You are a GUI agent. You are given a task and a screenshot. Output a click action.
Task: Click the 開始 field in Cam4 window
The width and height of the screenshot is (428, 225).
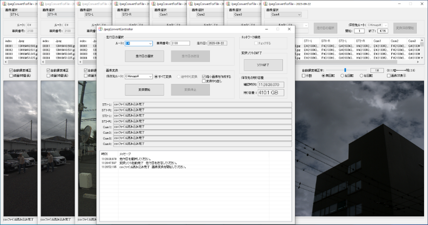pyautogui.click(x=359, y=31)
